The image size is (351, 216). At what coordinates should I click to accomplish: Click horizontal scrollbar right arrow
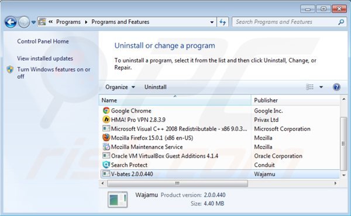(335, 183)
